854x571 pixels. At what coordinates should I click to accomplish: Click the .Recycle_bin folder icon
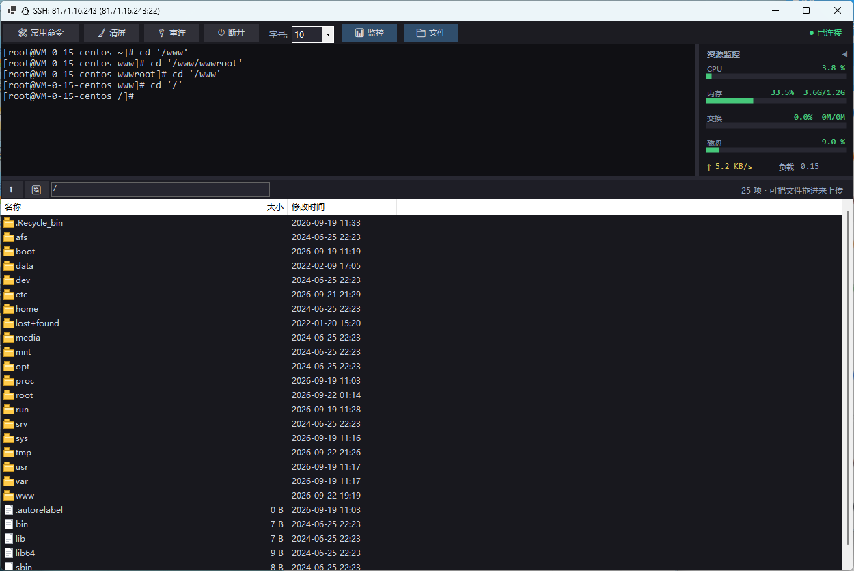9,223
